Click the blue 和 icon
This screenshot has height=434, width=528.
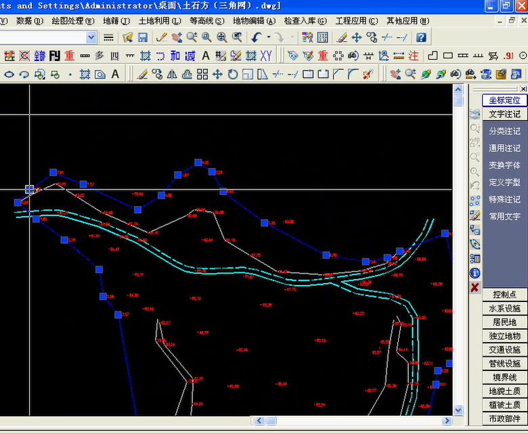(x=175, y=56)
